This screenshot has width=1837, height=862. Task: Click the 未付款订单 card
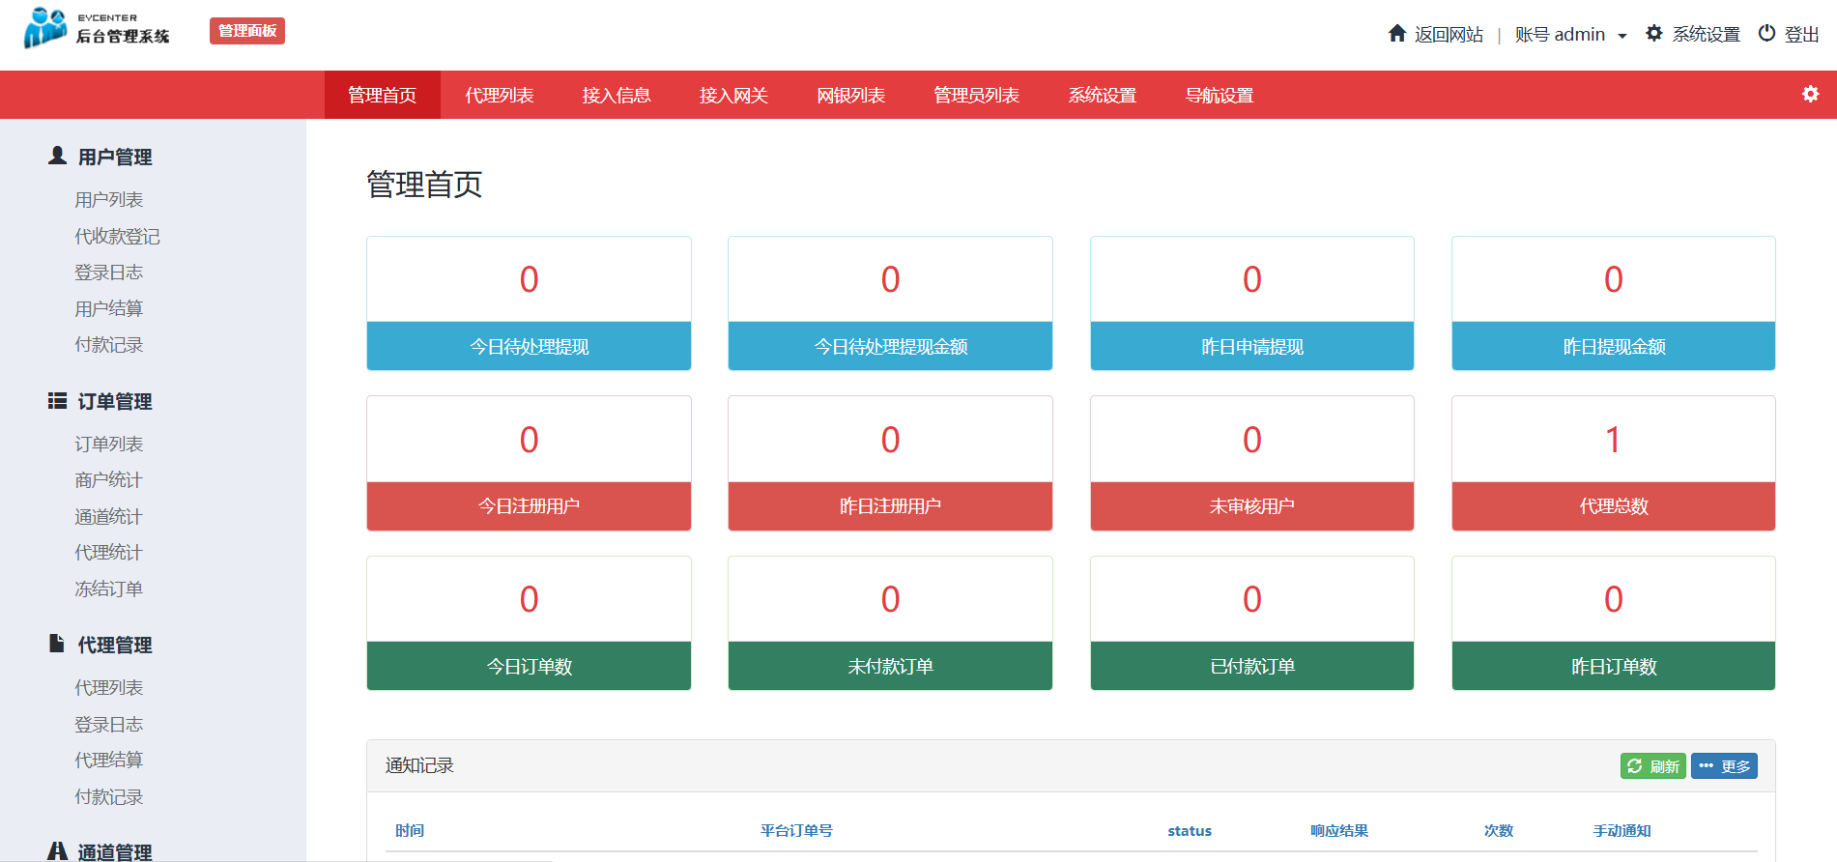(x=890, y=623)
